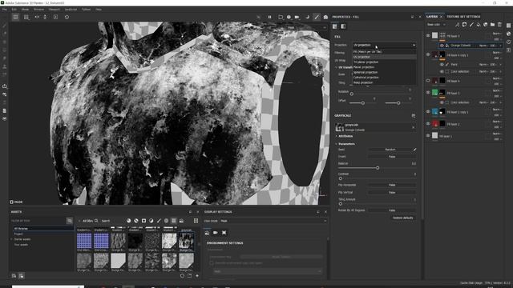Adjust the Balance slider handle
This screenshot has height=288, width=513.
(378, 168)
